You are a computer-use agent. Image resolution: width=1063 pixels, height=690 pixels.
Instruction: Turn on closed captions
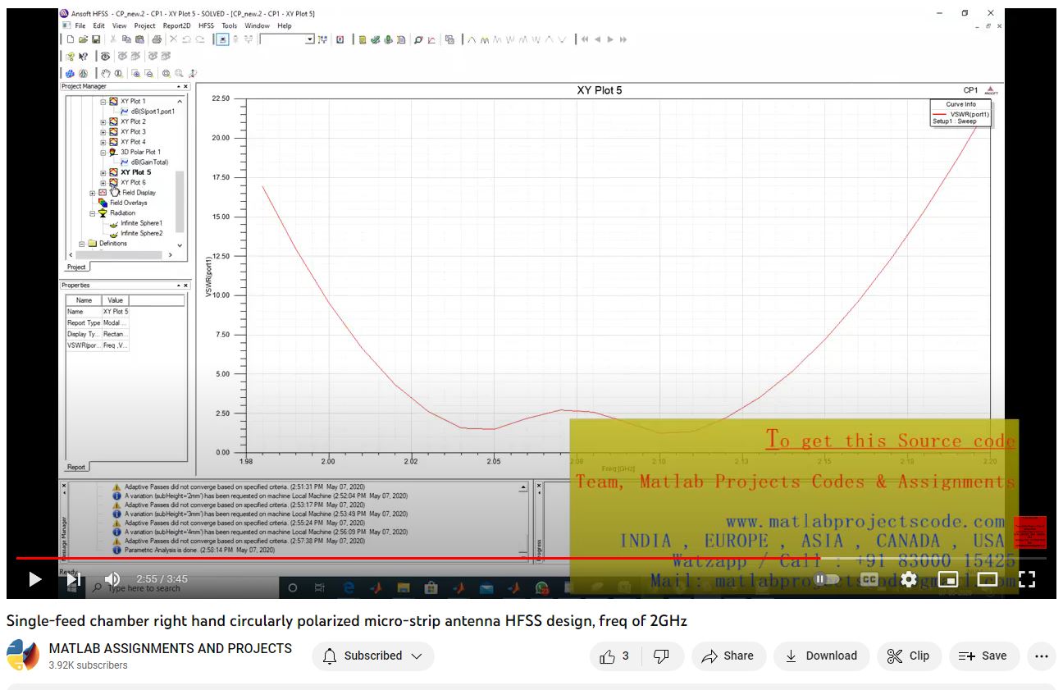[869, 579]
